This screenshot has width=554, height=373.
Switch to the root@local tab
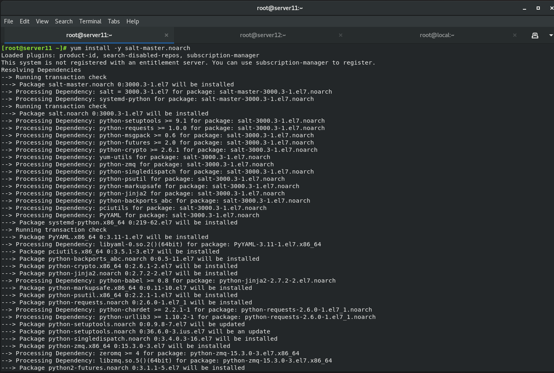coord(437,35)
